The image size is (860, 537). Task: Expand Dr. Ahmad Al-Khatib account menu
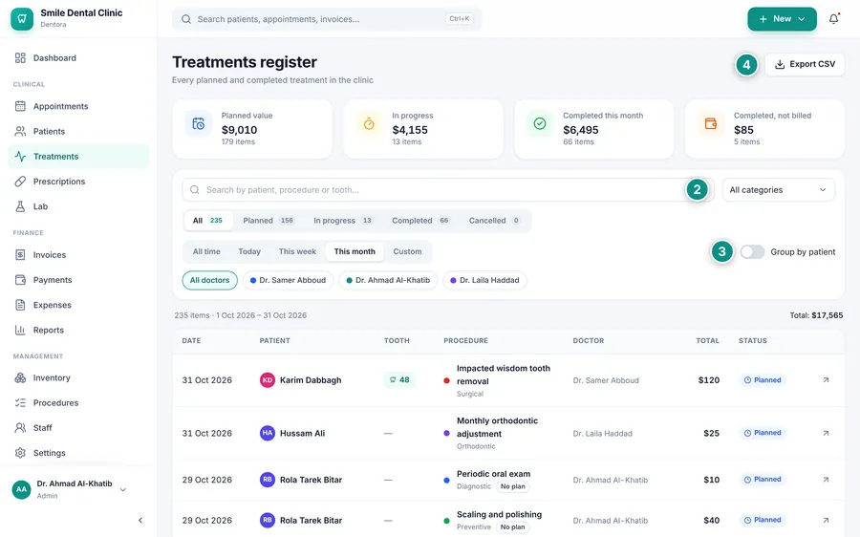pos(70,489)
